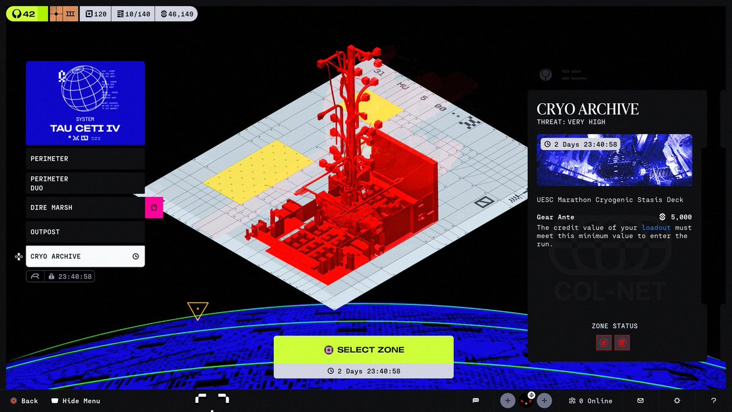Click the second red Zone Status icon
Screen dimensions: 732x412
point(622,342)
